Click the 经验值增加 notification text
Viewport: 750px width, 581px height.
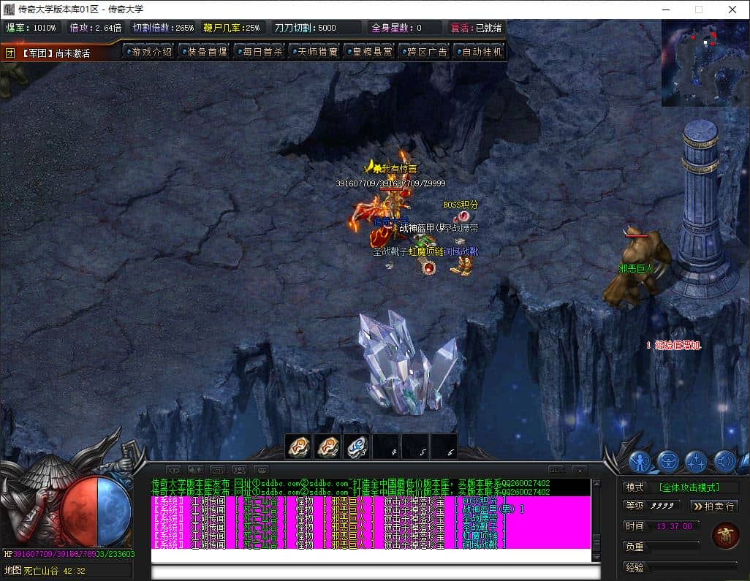[x=674, y=345]
